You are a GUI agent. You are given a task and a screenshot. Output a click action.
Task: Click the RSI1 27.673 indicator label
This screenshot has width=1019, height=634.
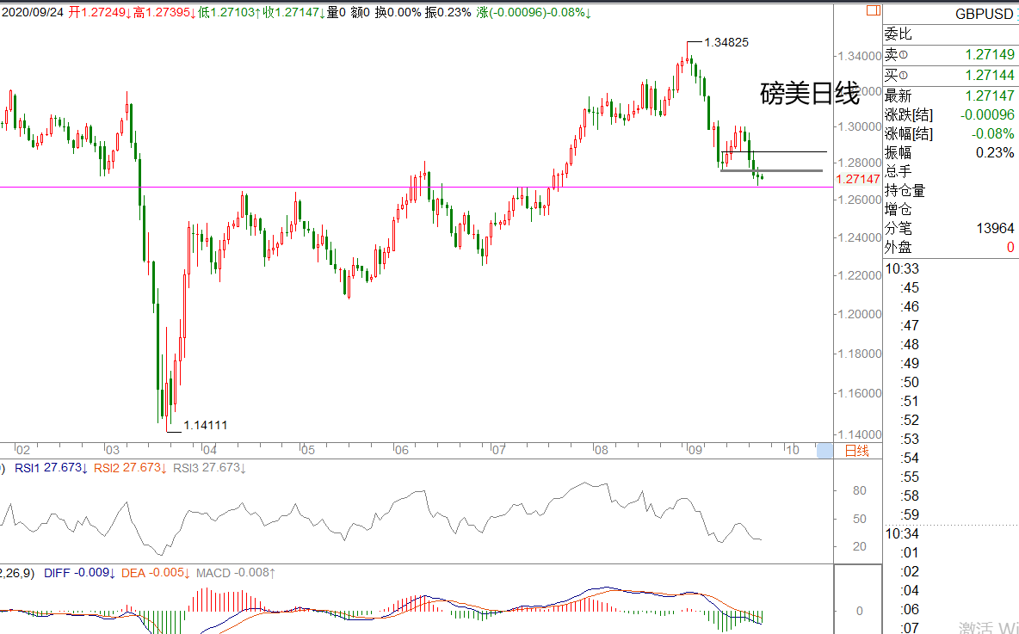coord(51,468)
